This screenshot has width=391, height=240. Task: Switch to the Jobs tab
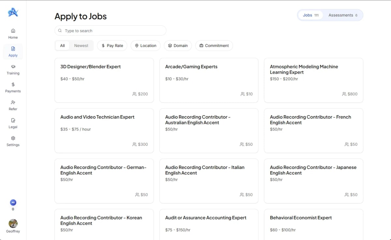[311, 15]
